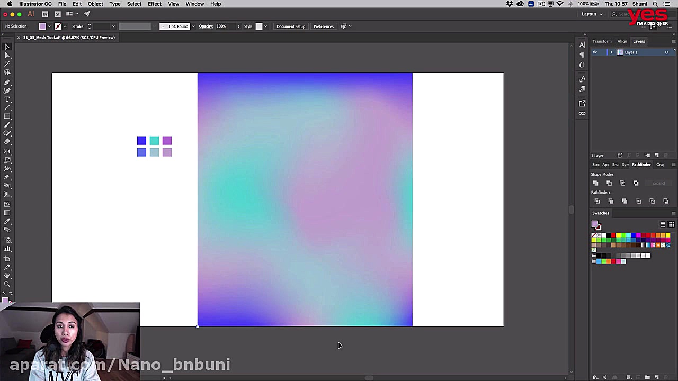This screenshot has width=678, height=381.
Task: Click the Document Setup button
Action: click(291, 26)
